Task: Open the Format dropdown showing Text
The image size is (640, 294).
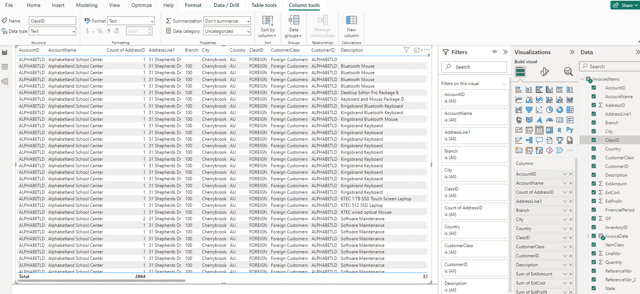Action: click(x=131, y=21)
